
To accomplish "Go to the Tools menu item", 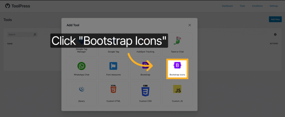I will pos(242,6).
